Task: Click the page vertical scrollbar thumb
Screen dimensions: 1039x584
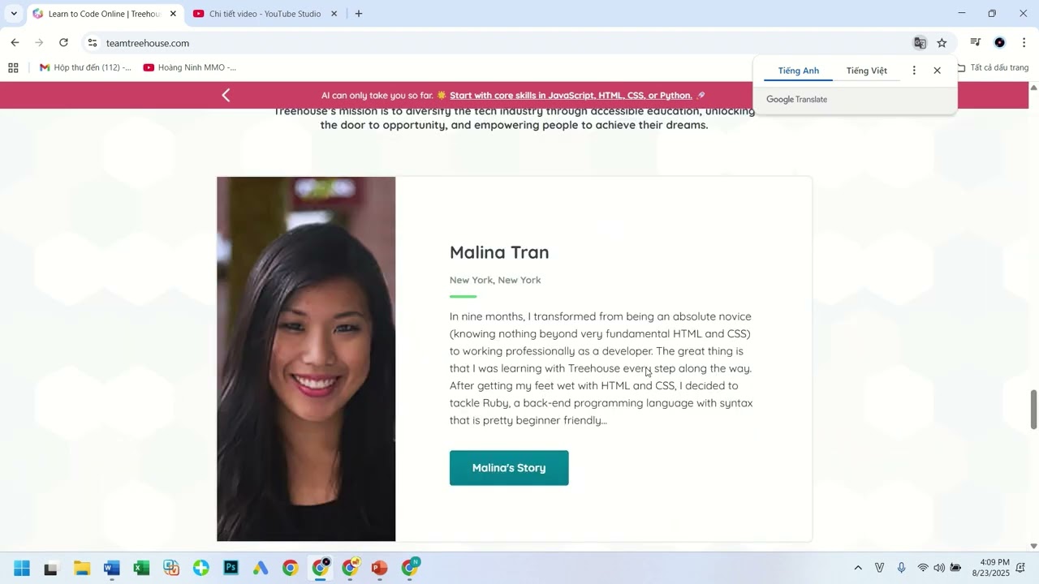Action: [1033, 410]
